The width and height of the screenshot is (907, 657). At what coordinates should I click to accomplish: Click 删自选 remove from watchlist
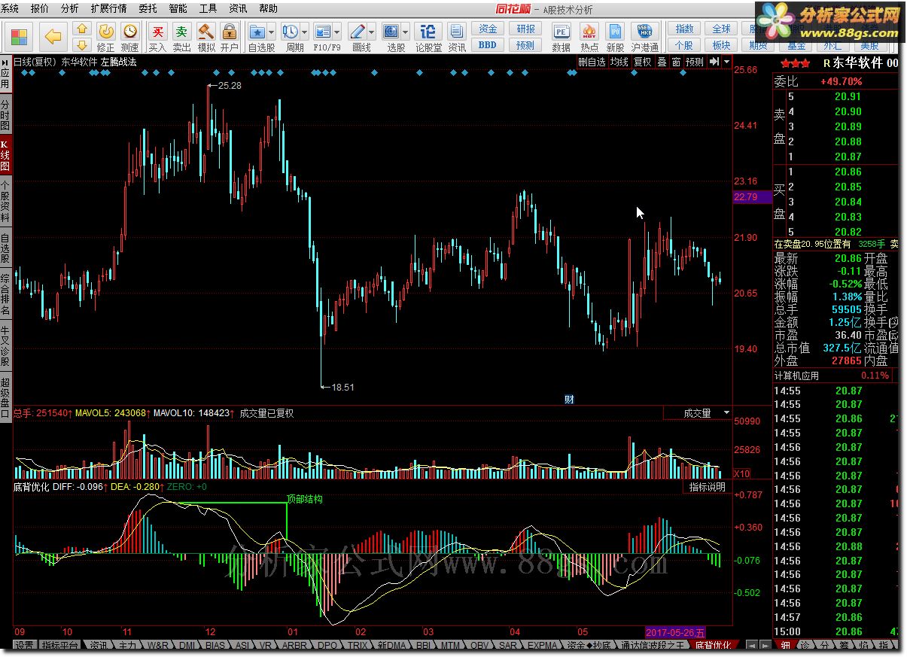[x=592, y=62]
